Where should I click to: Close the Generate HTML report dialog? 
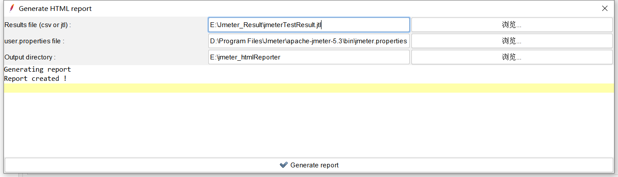click(604, 8)
